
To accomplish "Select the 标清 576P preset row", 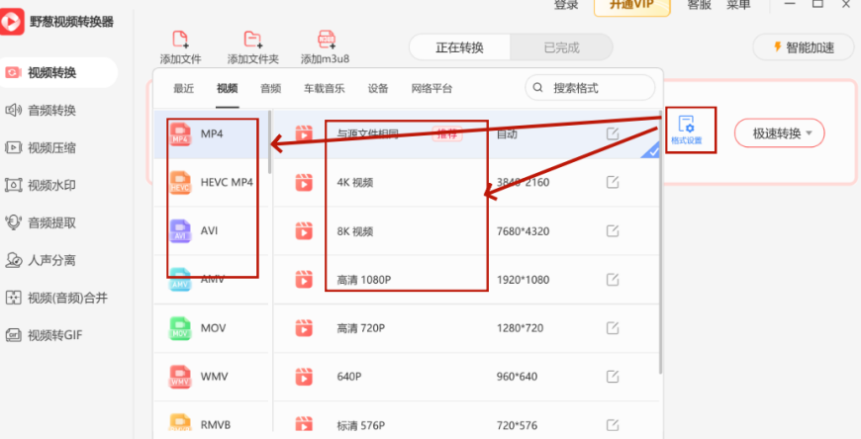I will (x=466, y=421).
